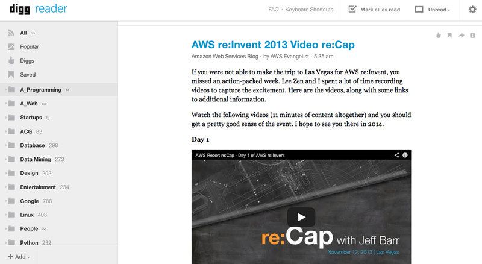Open the Saved section
The height and width of the screenshot is (264, 482).
28,75
